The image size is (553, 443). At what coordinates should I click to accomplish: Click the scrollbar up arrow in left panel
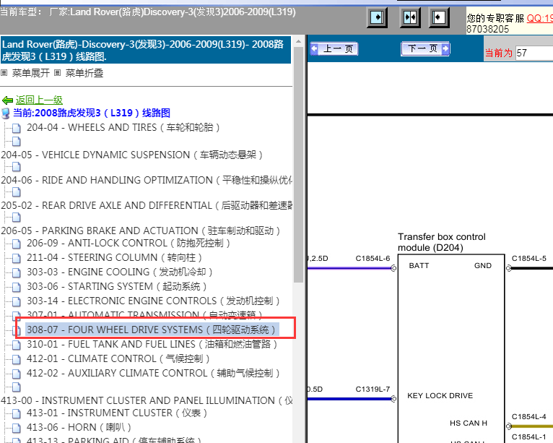click(x=298, y=41)
